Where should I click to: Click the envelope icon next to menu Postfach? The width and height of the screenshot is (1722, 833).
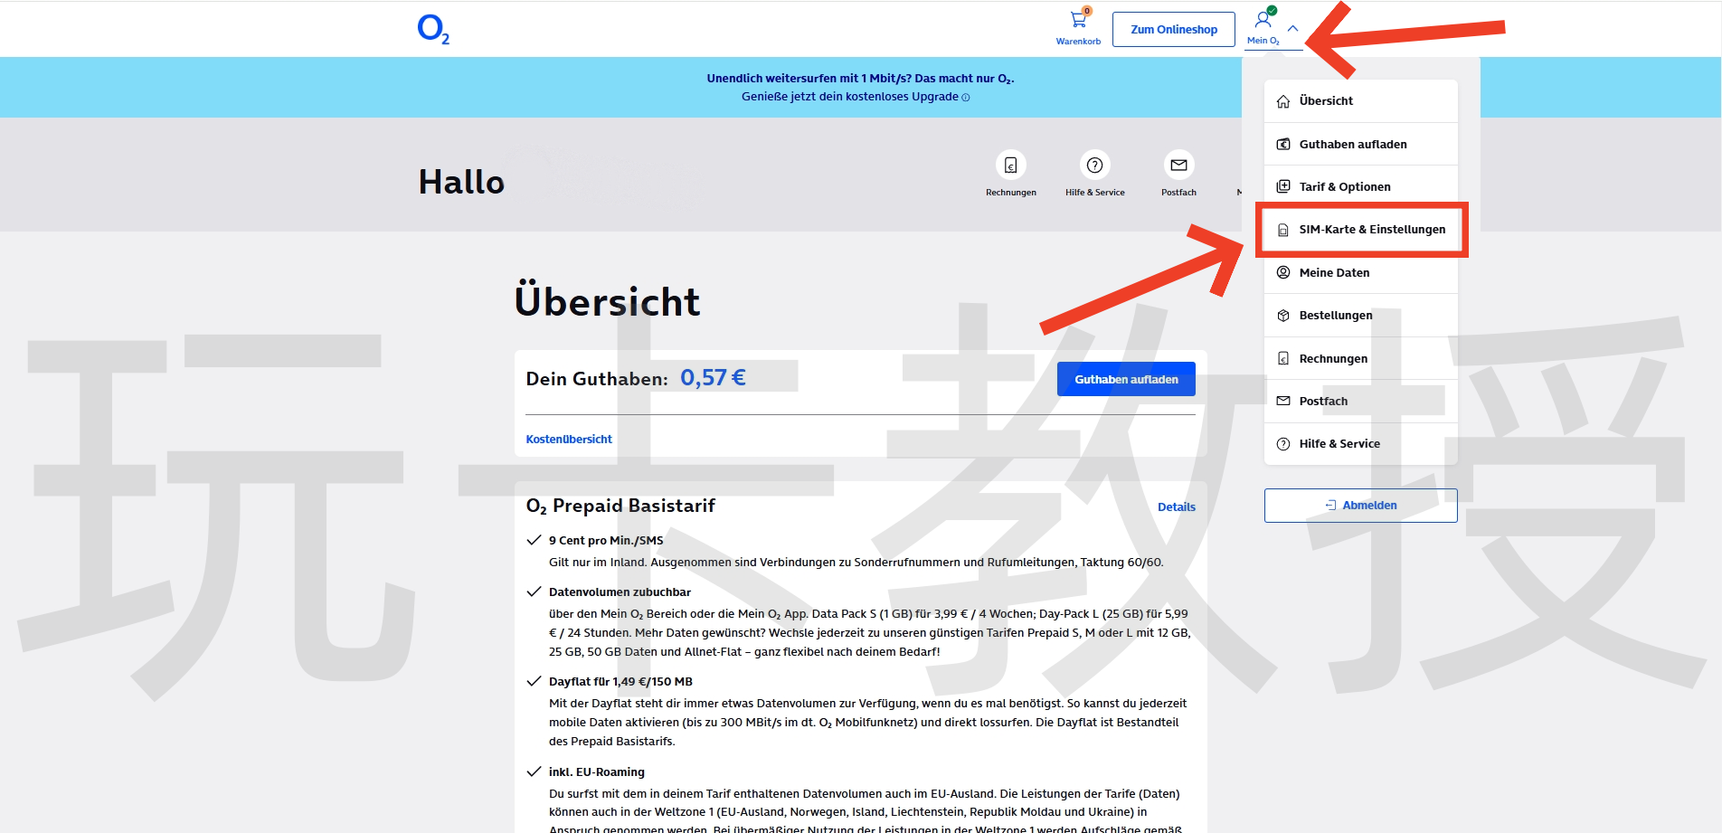[1283, 402]
